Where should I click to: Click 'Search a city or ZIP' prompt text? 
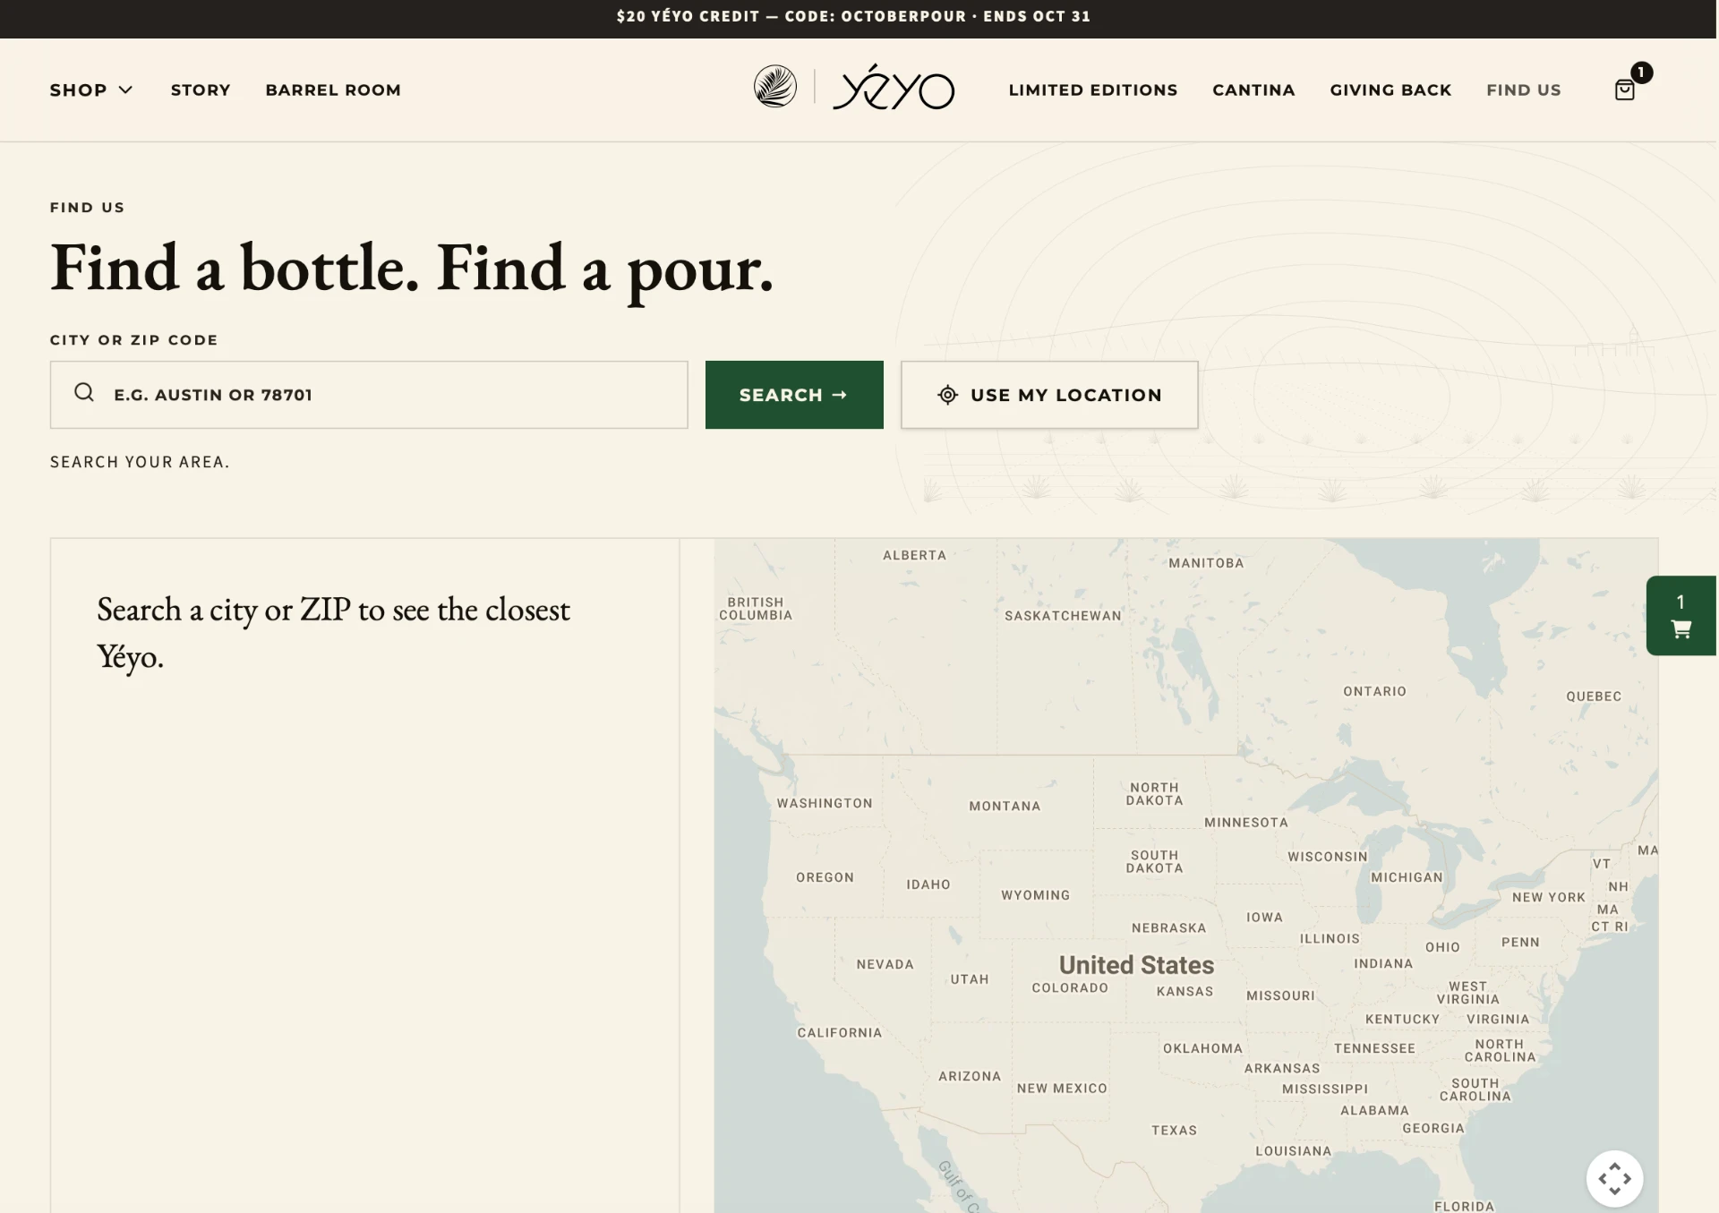click(x=333, y=632)
